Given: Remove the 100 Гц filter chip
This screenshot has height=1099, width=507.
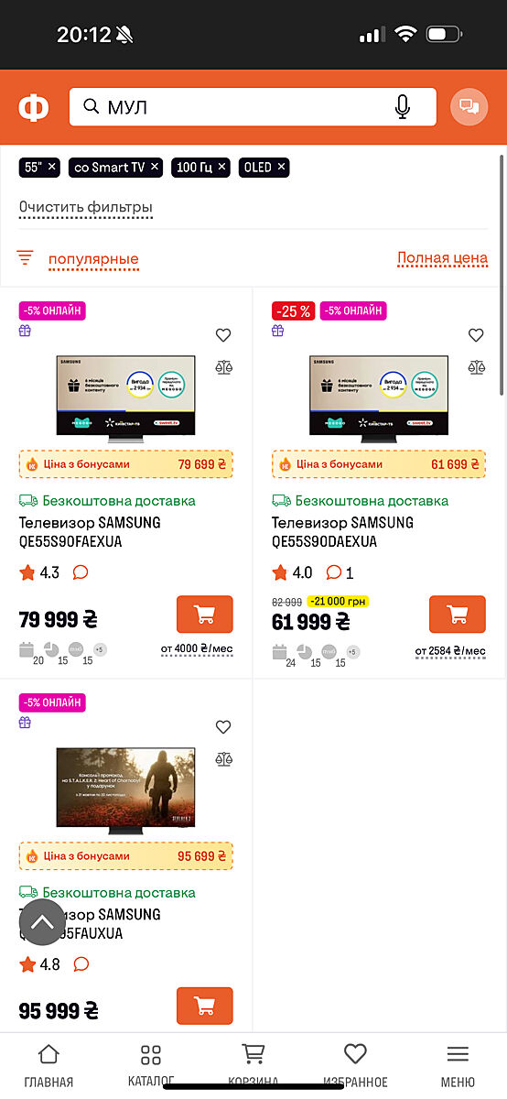Looking at the screenshot, I should click(222, 168).
